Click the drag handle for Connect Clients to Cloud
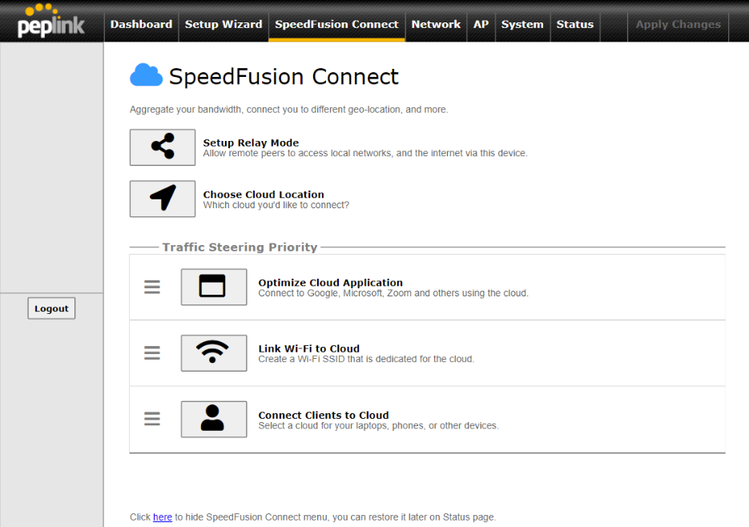749x527 pixels. click(152, 419)
